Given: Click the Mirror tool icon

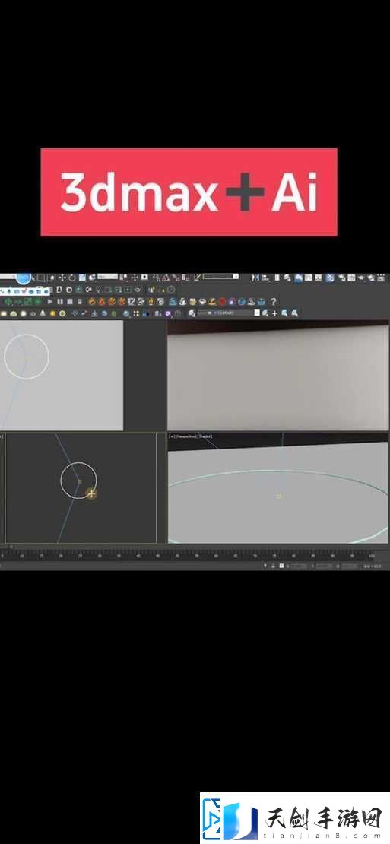Looking at the screenshot, I should tap(256, 278).
